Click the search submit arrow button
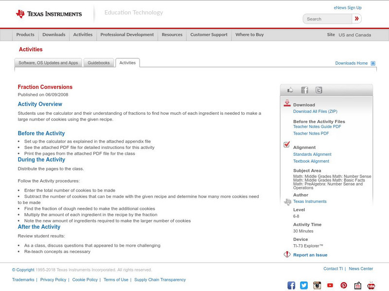Image resolution: width=389 pixels, height=291 pixels. pyautogui.click(x=356, y=18)
